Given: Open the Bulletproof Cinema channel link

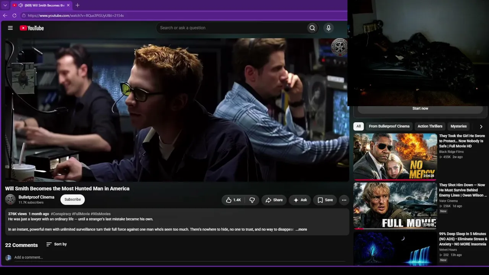Looking at the screenshot, I should 36,197.
